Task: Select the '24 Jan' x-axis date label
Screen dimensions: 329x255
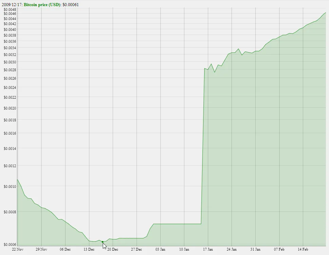Action: [232, 249]
